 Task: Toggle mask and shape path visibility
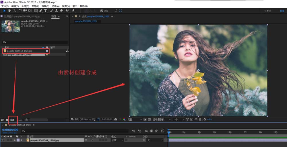point(98,119)
